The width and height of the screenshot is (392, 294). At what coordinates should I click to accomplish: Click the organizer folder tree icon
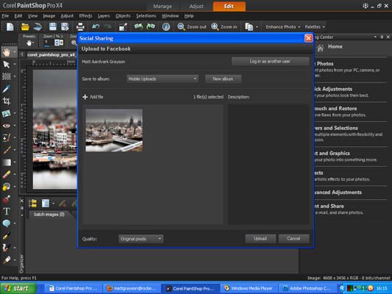pyautogui.click(x=33, y=204)
